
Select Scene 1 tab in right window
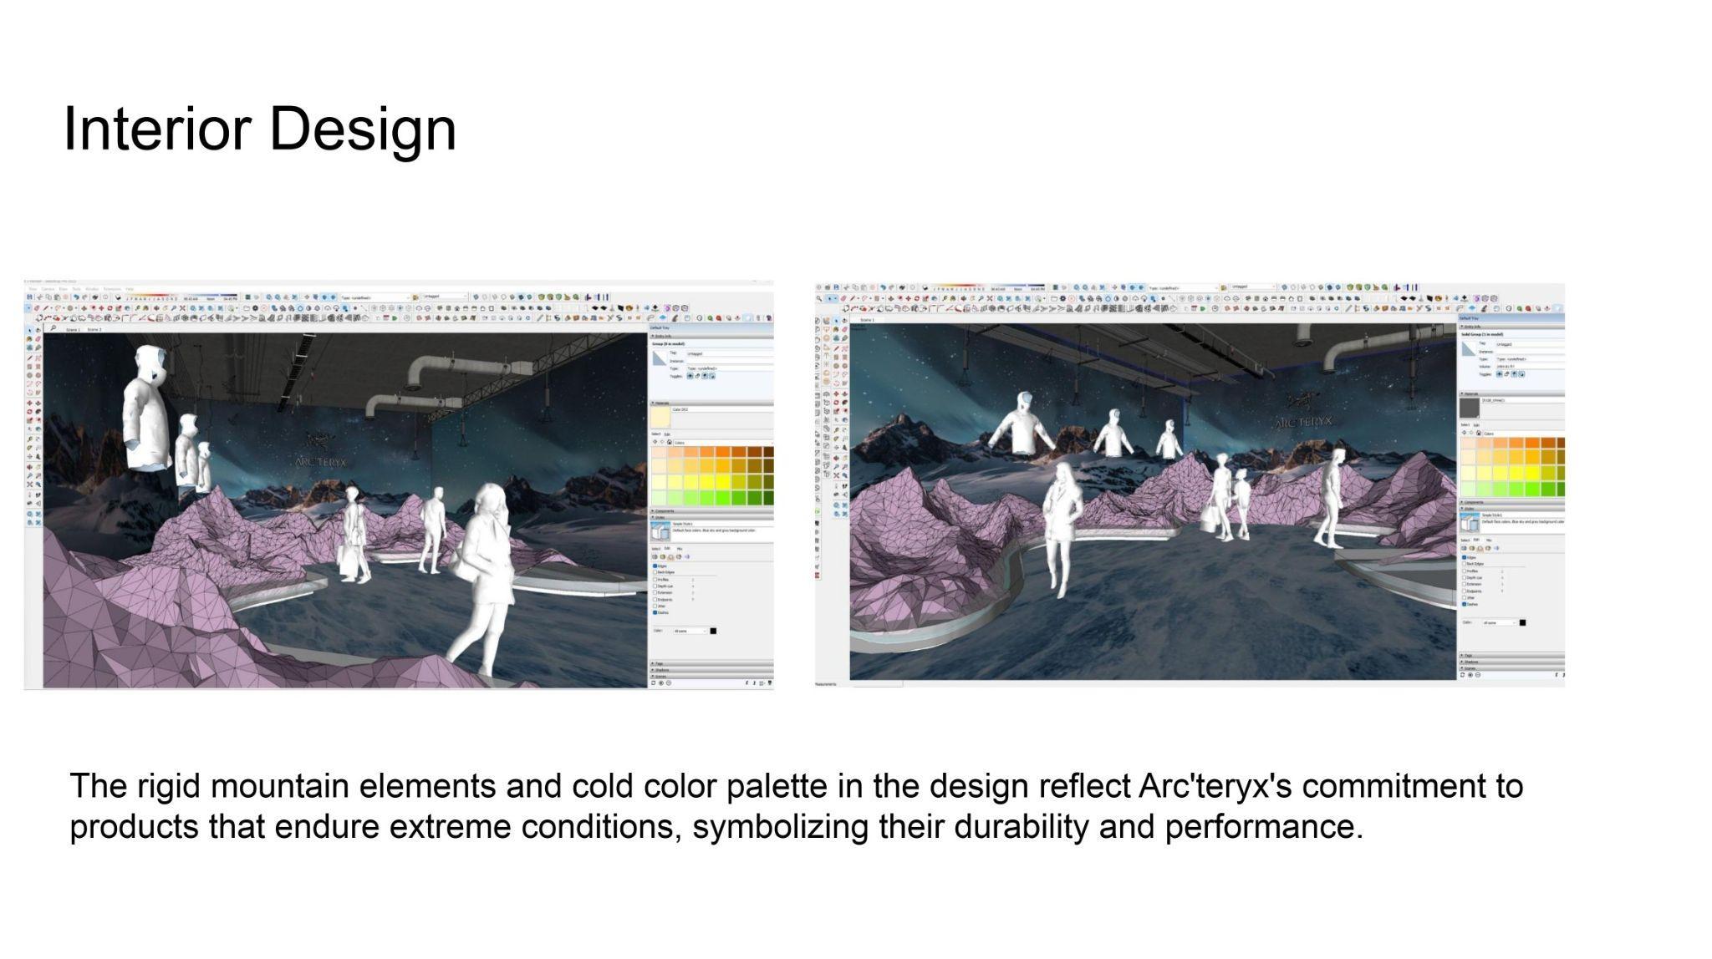867,320
